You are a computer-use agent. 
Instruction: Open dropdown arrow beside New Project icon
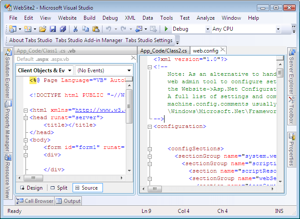(20, 29)
